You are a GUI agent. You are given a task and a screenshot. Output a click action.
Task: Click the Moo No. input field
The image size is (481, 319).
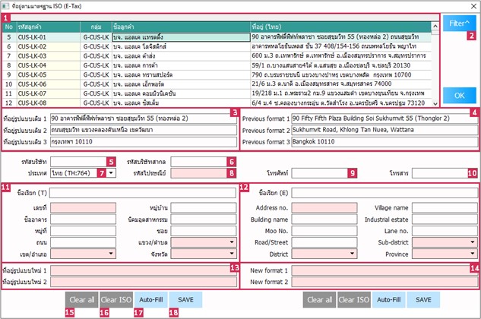(324, 231)
